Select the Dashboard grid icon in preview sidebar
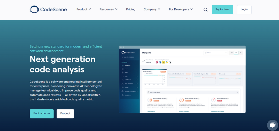 coord(122,65)
